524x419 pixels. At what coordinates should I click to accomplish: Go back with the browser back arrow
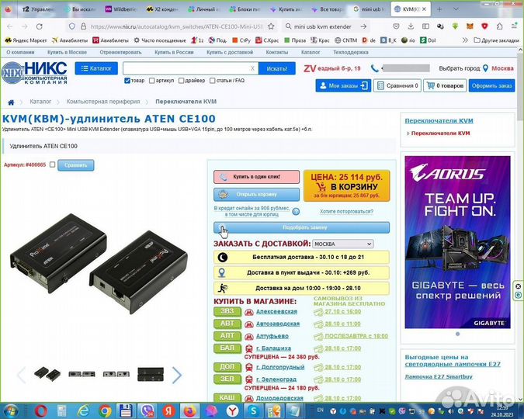[x=10, y=26]
